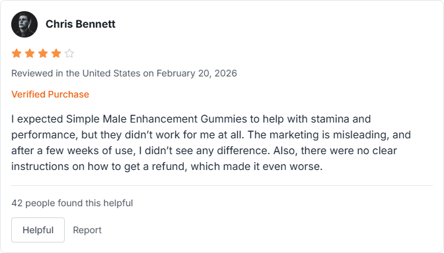Viewport: 444px width, 253px height.
Task: Click the first orange rating star
Action: pyautogui.click(x=17, y=53)
